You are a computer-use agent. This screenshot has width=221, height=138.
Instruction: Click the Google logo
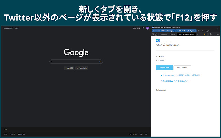[x=76, y=53]
